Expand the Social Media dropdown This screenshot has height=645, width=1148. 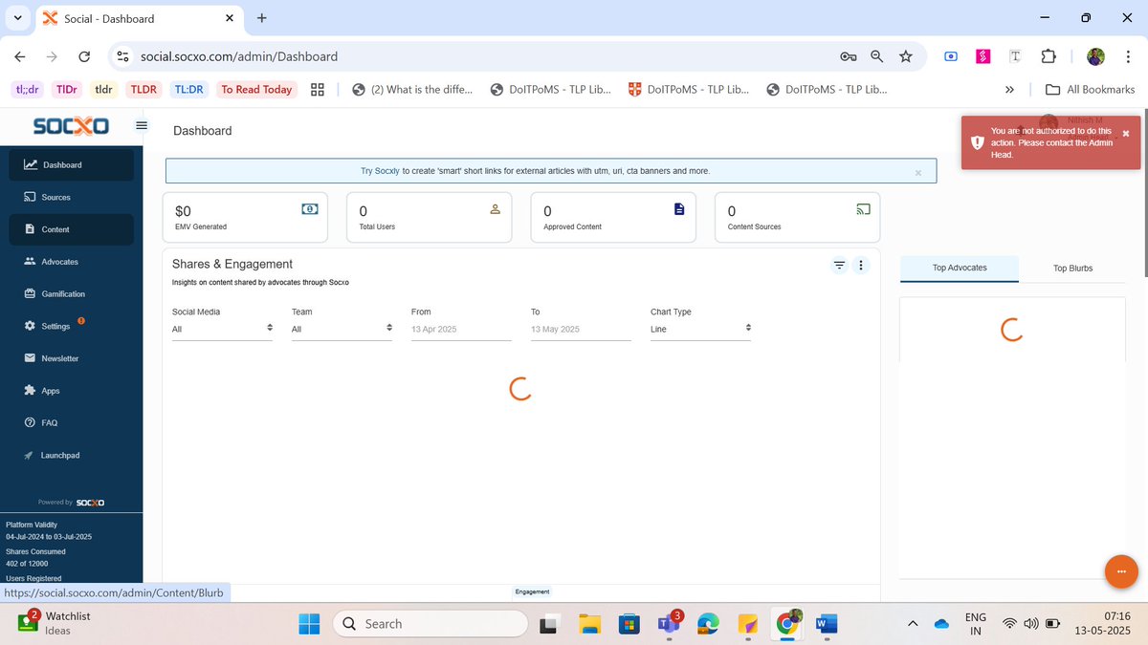222,329
